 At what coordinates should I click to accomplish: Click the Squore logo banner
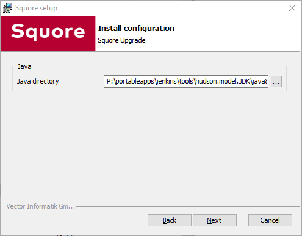(48, 34)
